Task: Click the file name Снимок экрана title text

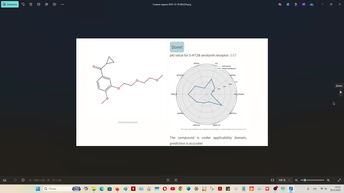Action: [x=172, y=5]
